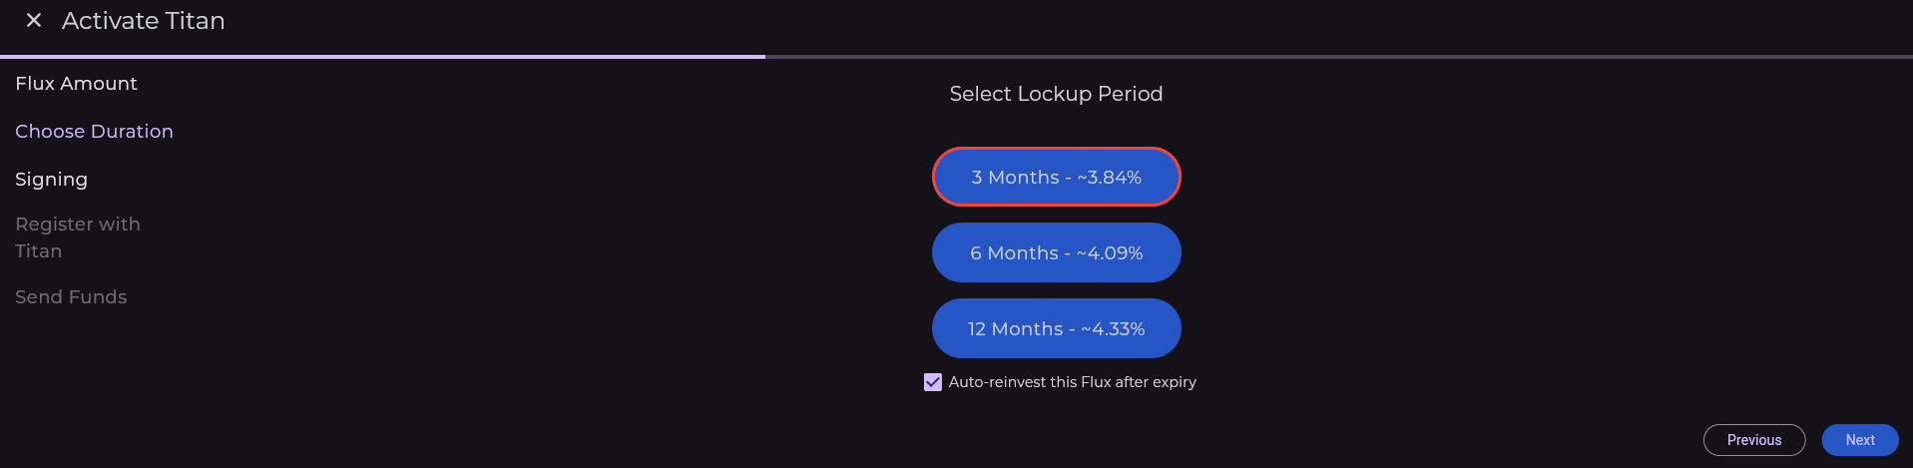Click the unfilled gray portion of the progress bar
Image resolution: width=1913 pixels, height=468 pixels.
1337,57
